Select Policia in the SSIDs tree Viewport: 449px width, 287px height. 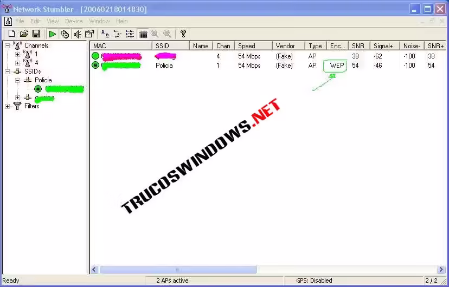coord(43,80)
